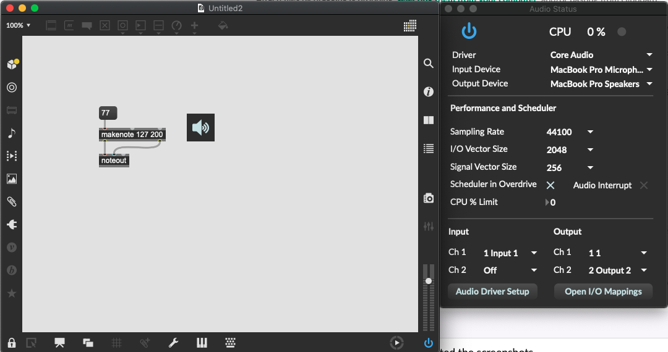Open the Parameters mixer icon in right sidebar
Image resolution: width=668 pixels, height=352 pixels.
pyautogui.click(x=429, y=226)
